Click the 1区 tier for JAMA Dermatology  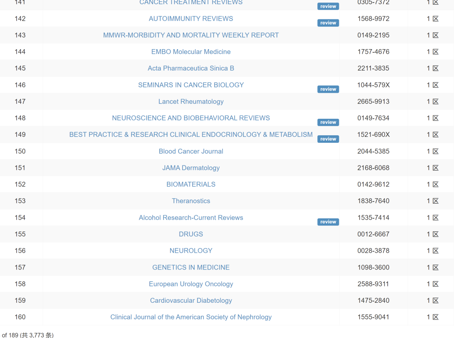click(x=433, y=168)
